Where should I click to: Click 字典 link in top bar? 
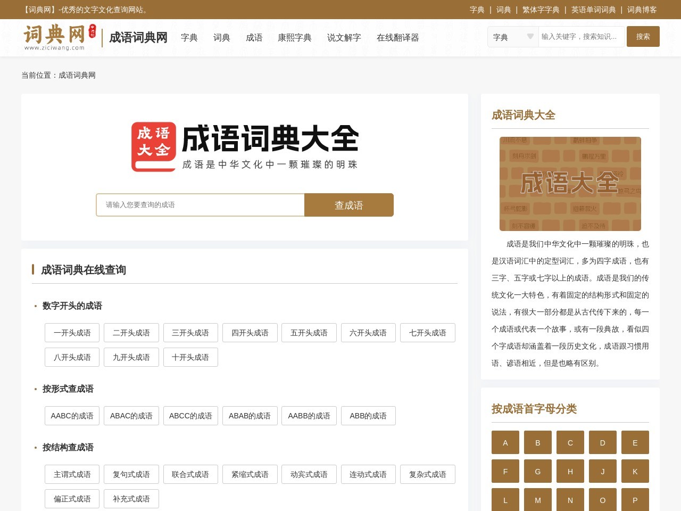[x=477, y=10]
